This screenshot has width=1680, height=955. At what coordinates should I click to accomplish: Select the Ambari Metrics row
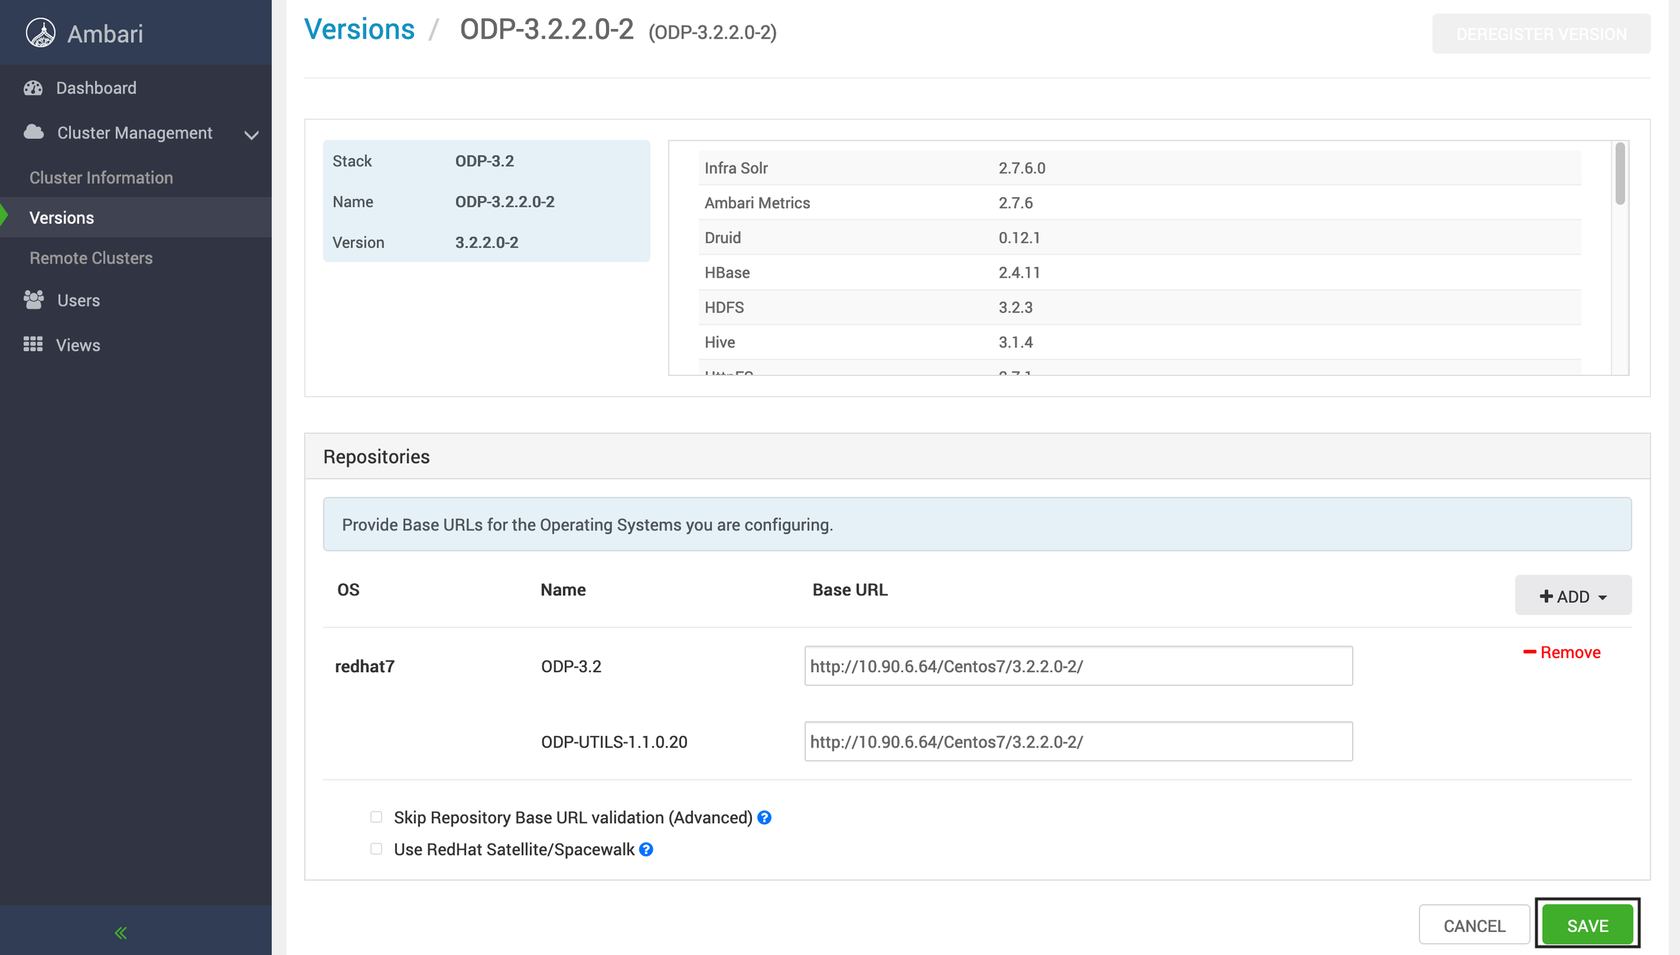(1139, 202)
